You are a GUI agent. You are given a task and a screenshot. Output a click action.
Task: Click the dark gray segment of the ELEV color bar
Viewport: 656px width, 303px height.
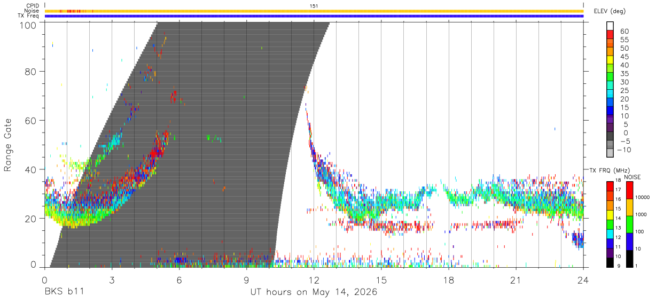point(610,135)
